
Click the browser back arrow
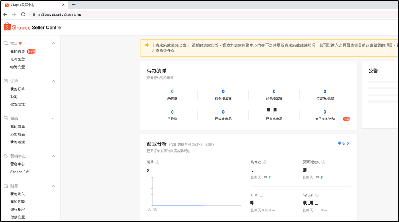pos(5,14)
